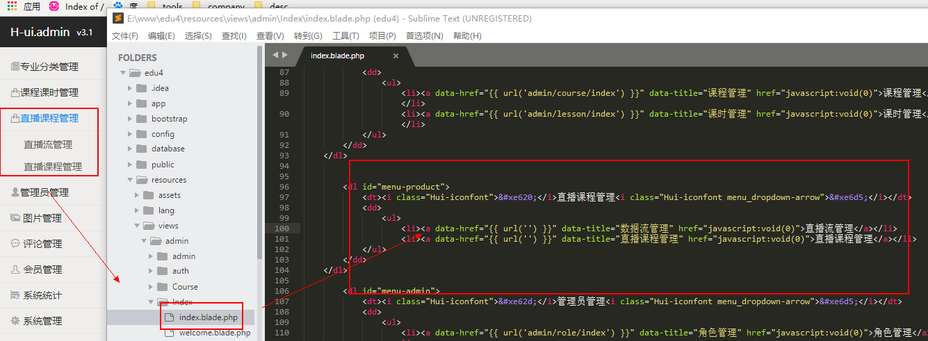Click the 系统管理 gear icon
This screenshot has height=341, width=928.
[x=15, y=321]
